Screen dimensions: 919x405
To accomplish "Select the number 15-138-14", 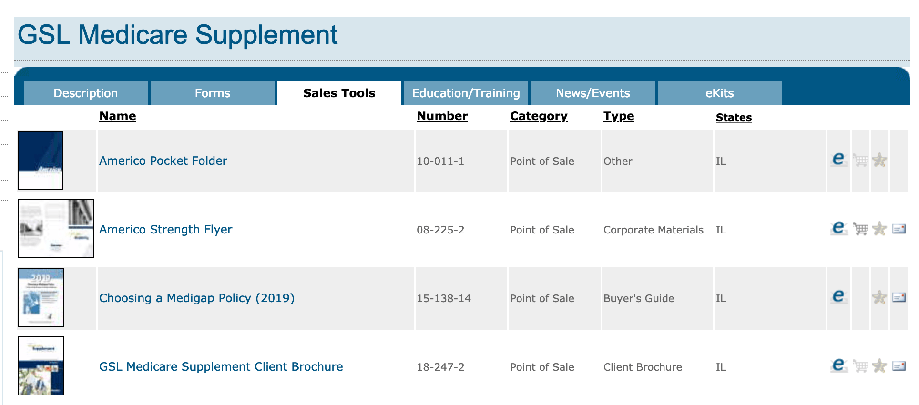I will (444, 299).
